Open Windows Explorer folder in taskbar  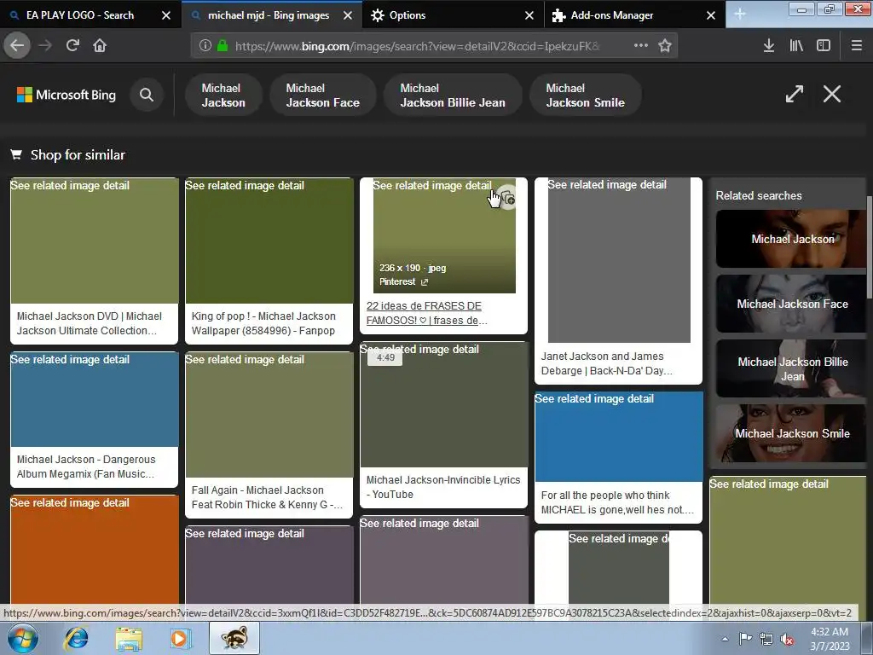(x=129, y=638)
